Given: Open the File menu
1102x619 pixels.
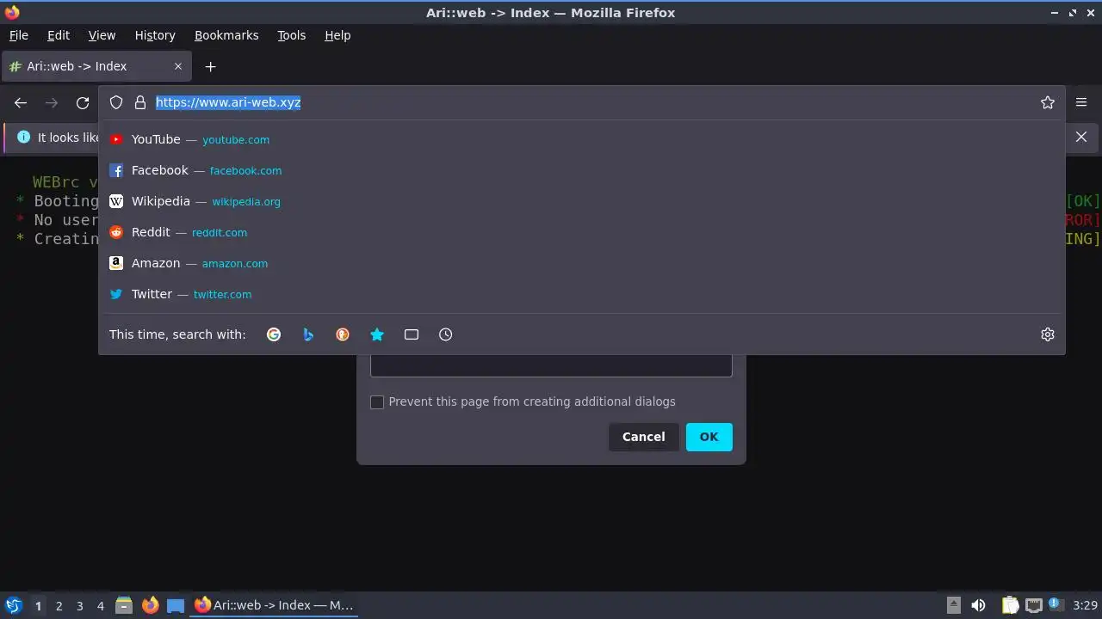Looking at the screenshot, I should pos(19,35).
